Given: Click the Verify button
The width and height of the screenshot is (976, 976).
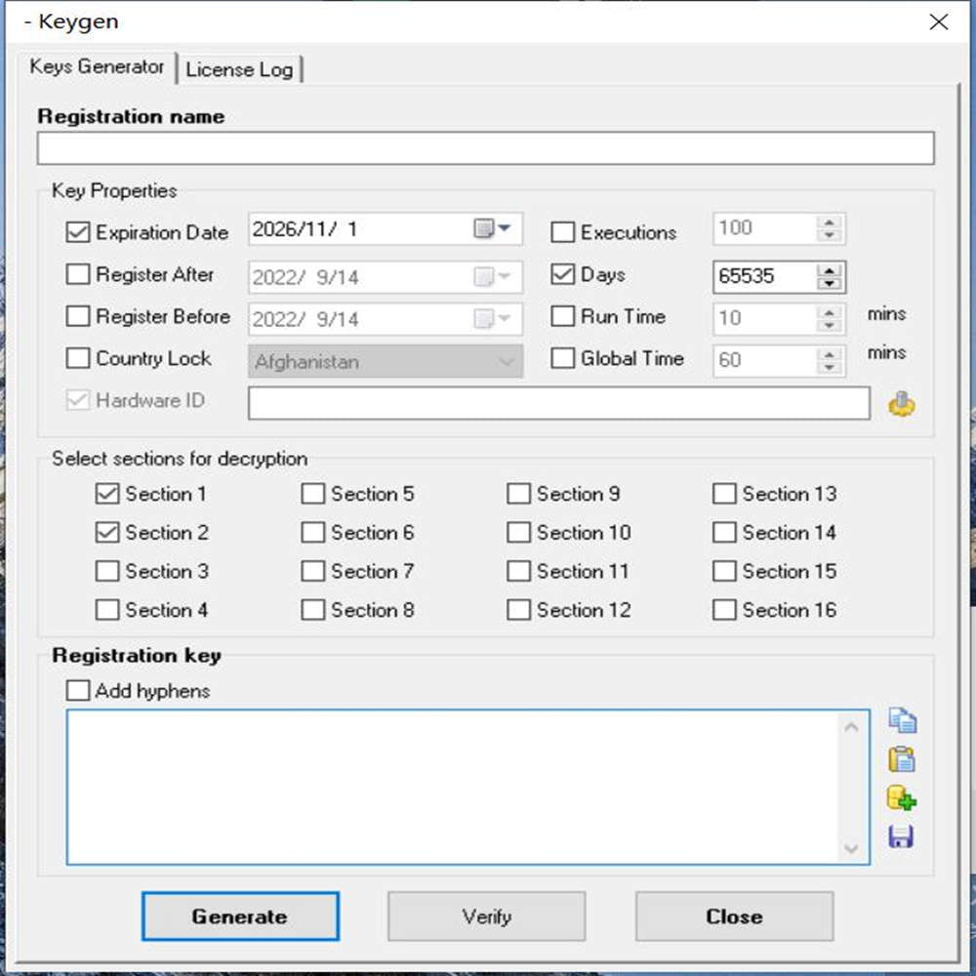Looking at the screenshot, I should pos(486,916).
